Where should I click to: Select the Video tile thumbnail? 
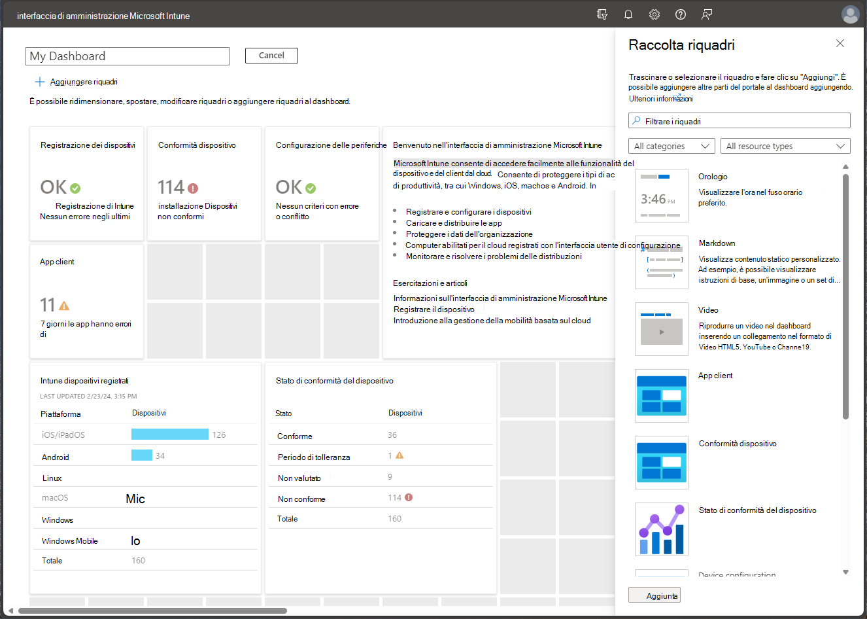pyautogui.click(x=662, y=329)
